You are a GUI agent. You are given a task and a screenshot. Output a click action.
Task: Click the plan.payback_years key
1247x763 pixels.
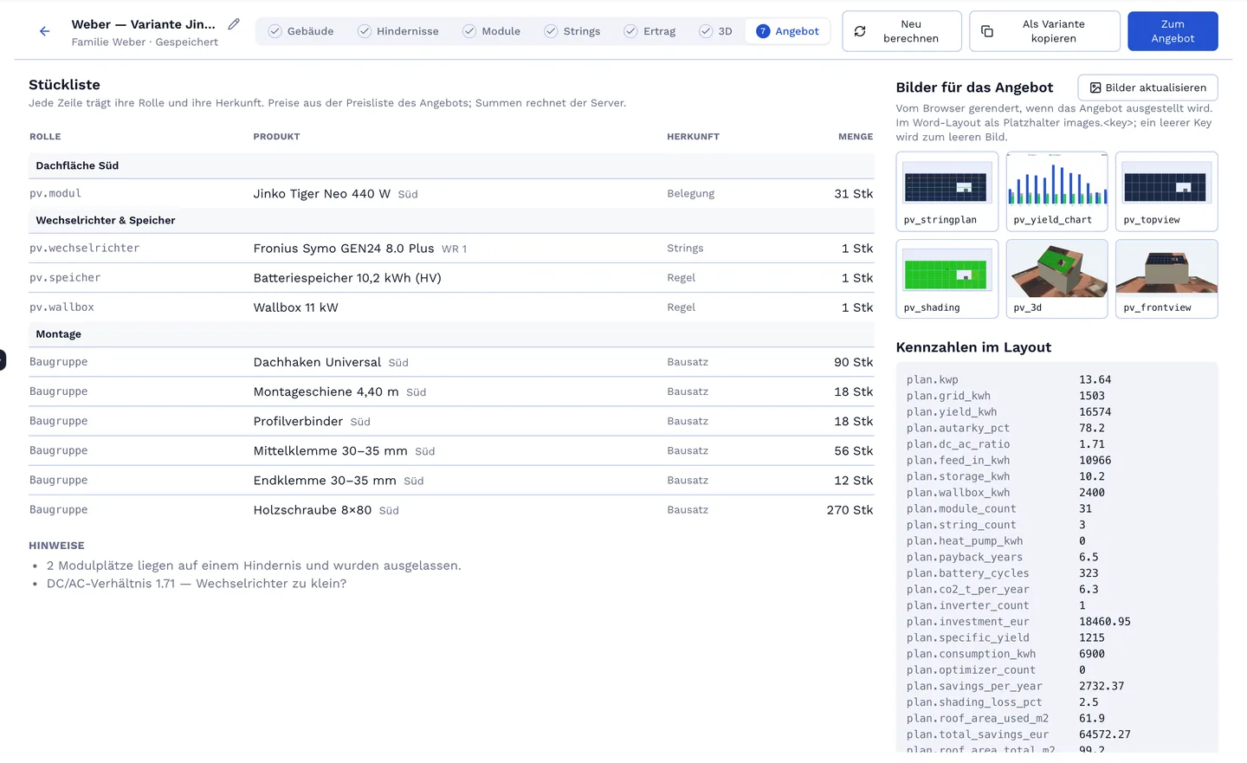[965, 558]
